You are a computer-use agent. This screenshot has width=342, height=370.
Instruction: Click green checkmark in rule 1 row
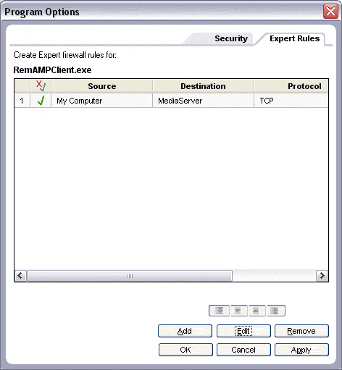tap(41, 101)
